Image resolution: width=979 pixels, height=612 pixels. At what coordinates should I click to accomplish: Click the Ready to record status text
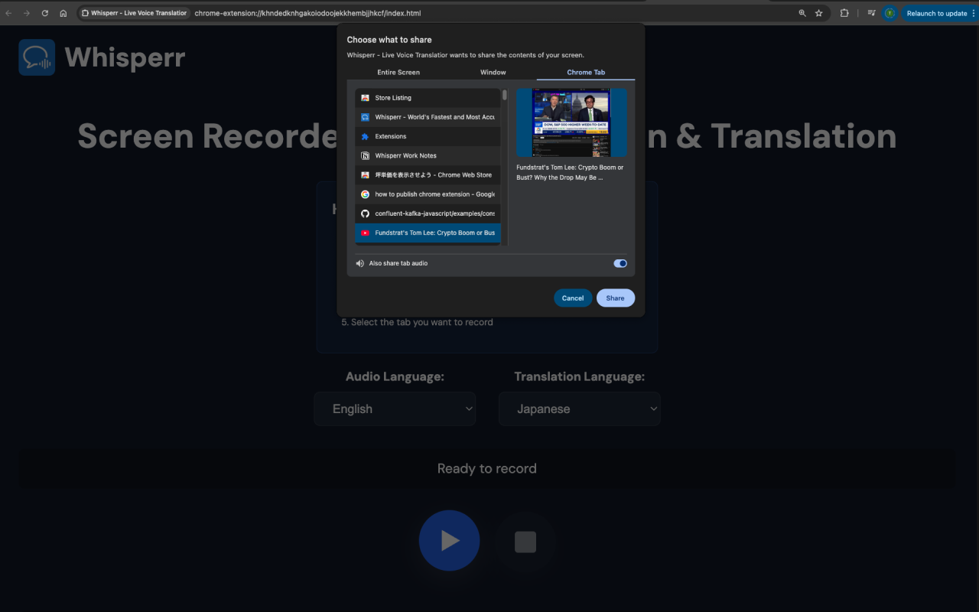(x=487, y=468)
